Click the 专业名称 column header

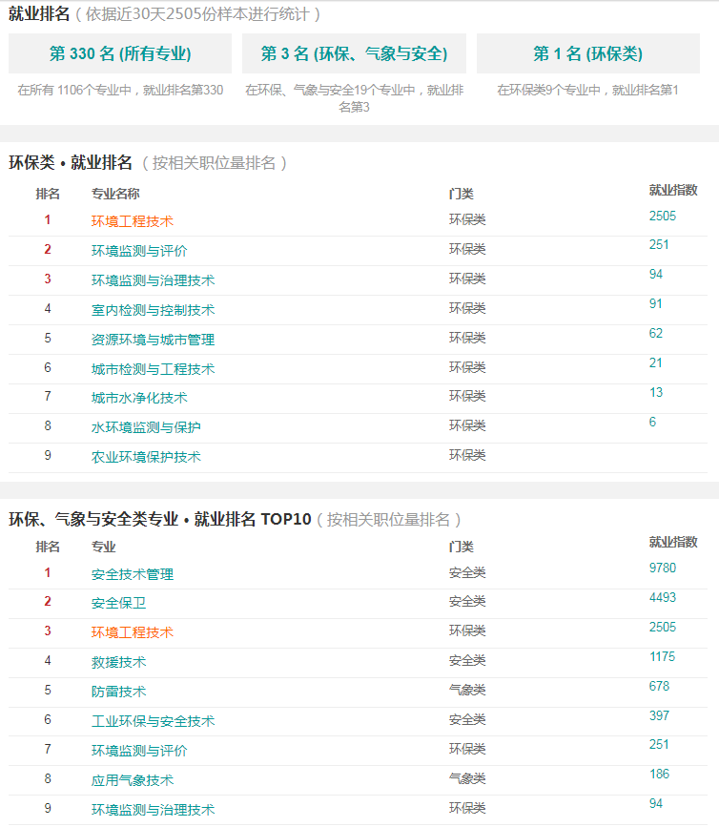tap(115, 194)
